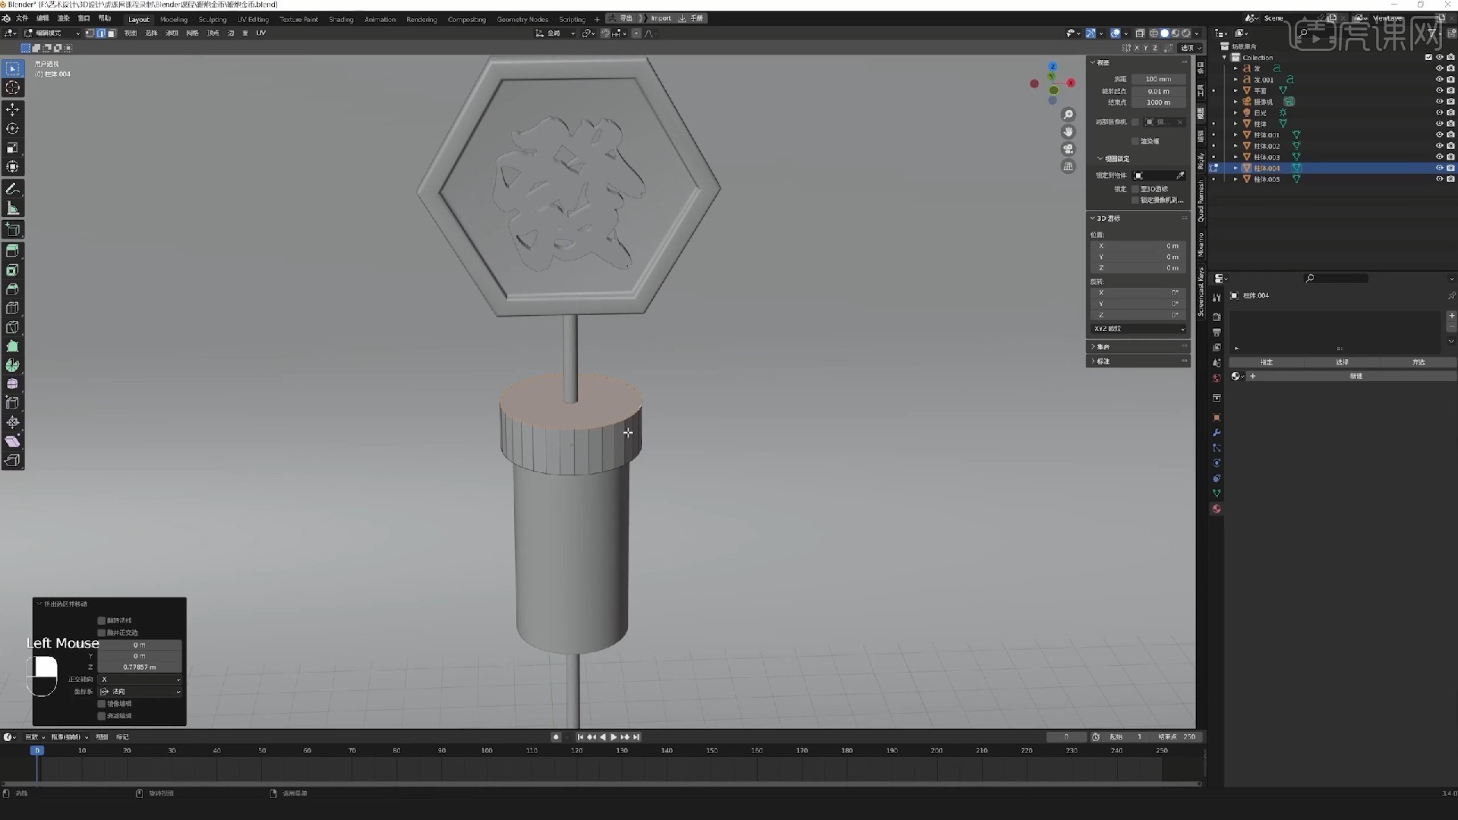Select the Extrude Region tool
1458x820 pixels.
(x=13, y=251)
